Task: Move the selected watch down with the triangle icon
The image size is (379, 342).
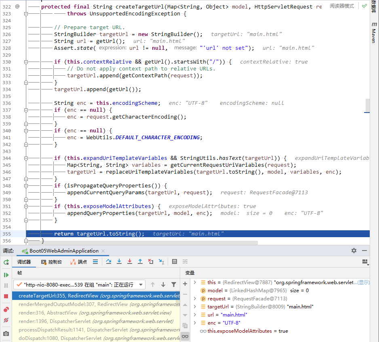Action: click(185, 315)
